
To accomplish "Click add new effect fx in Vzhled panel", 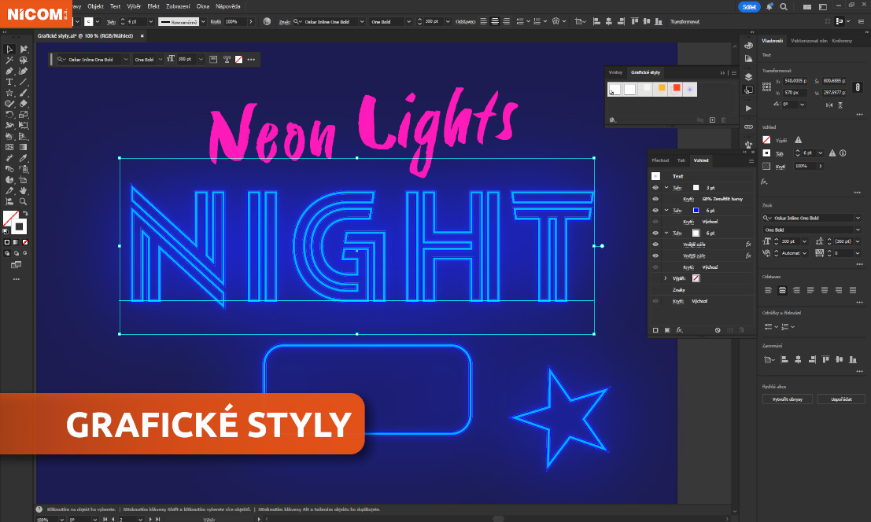I will pyautogui.click(x=679, y=330).
